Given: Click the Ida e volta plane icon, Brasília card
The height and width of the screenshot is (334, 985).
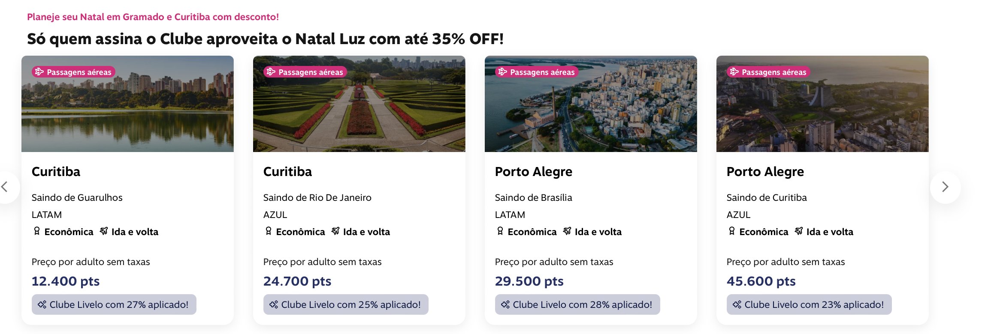Looking at the screenshot, I should pyautogui.click(x=567, y=232).
